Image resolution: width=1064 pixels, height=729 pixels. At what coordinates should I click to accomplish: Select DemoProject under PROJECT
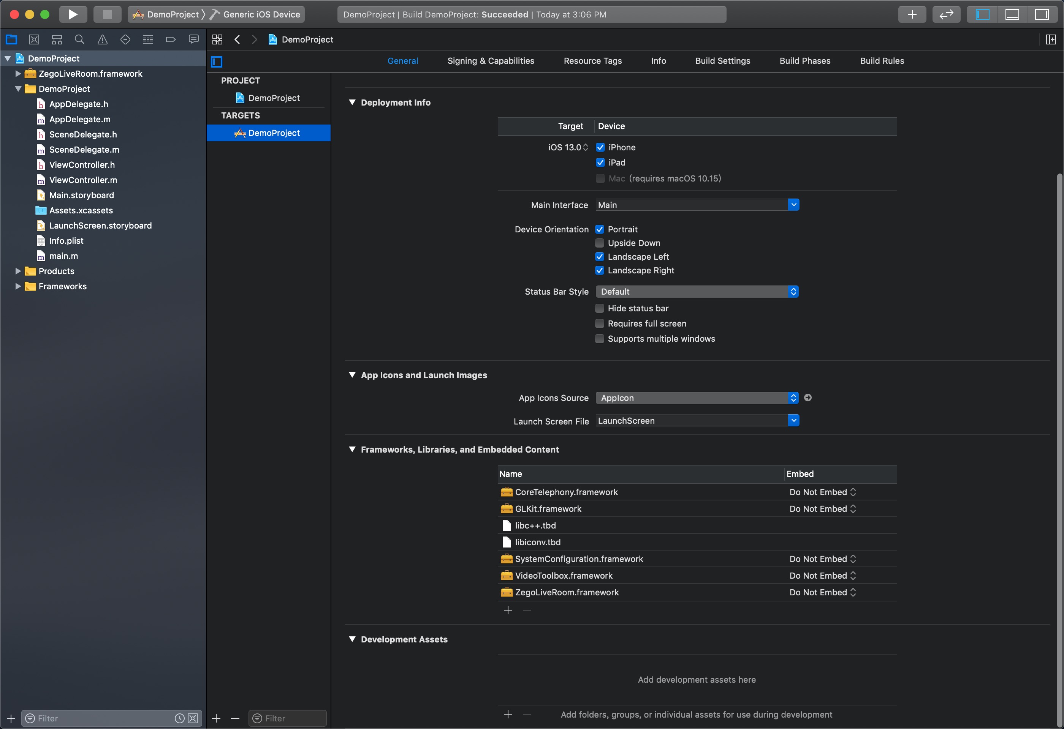[x=268, y=98]
